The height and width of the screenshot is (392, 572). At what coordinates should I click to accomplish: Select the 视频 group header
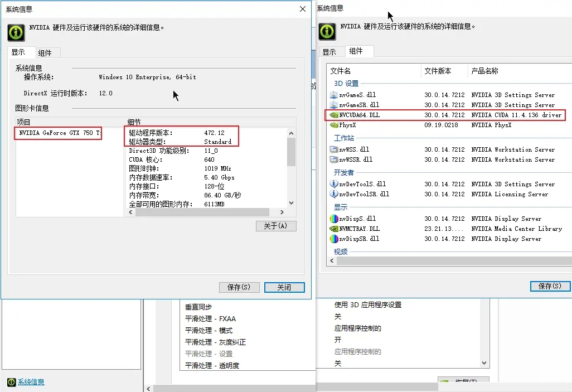(x=341, y=251)
